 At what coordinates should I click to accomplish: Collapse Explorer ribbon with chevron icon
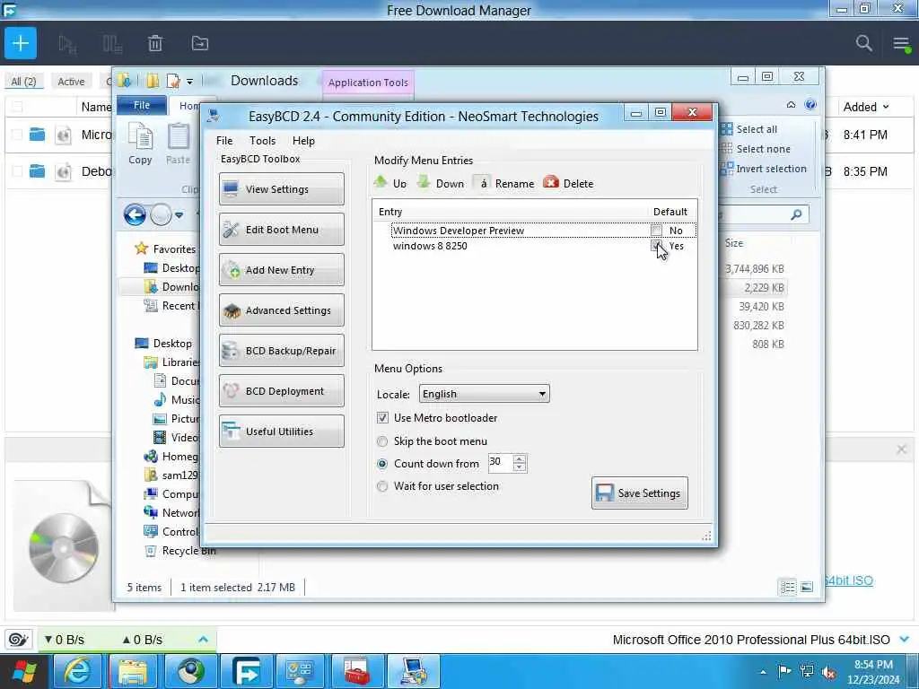(x=791, y=105)
